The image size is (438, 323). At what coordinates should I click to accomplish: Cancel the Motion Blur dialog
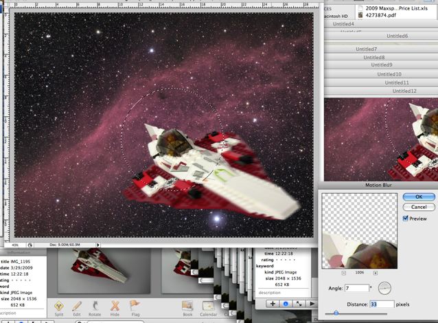(x=419, y=207)
